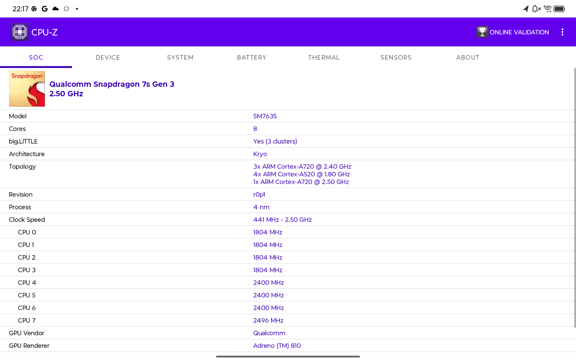Tap '3x ARM Cortex-A720 @ 2.40 GHz' line

(302, 167)
